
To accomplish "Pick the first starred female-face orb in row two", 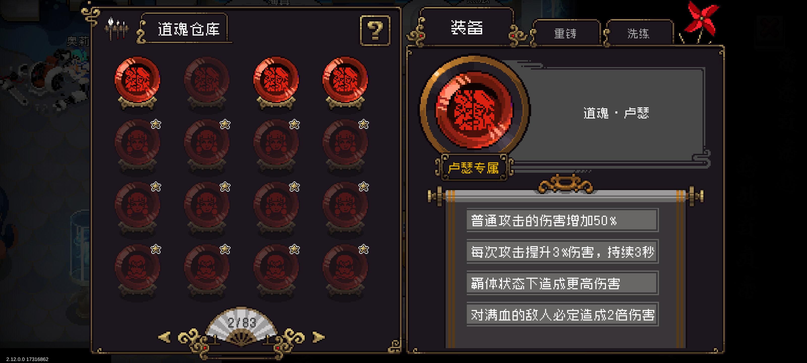I will point(137,145).
